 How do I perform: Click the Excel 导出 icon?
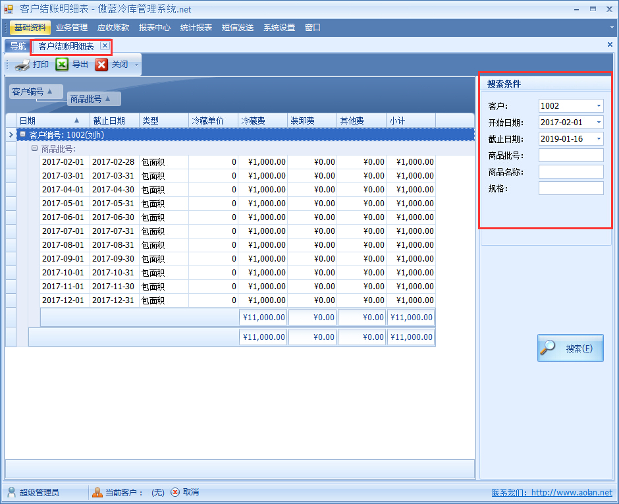62,65
